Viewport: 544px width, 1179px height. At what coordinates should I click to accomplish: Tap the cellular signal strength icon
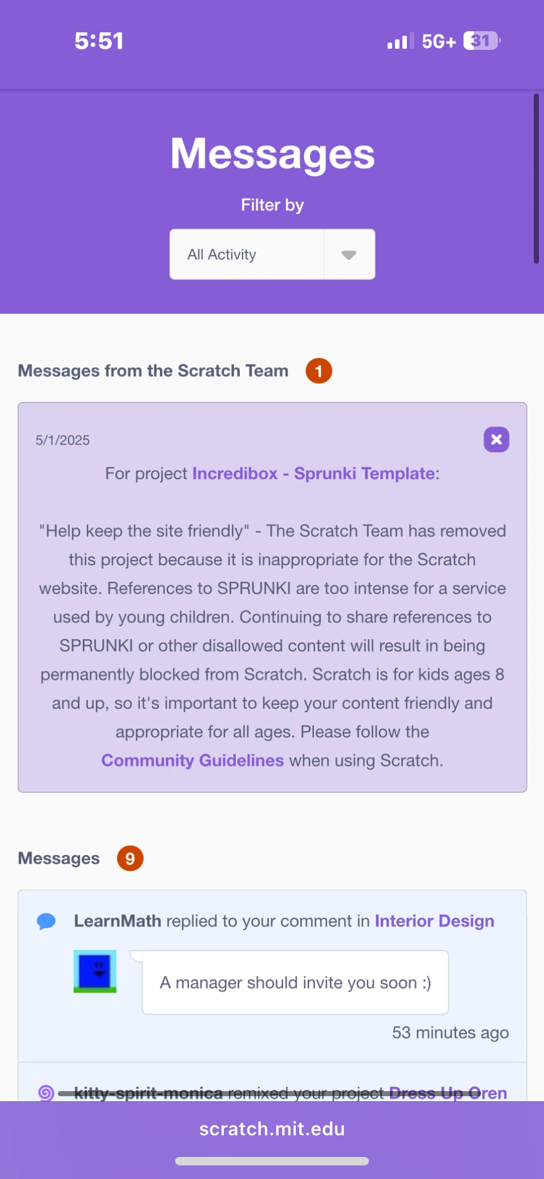[400, 41]
